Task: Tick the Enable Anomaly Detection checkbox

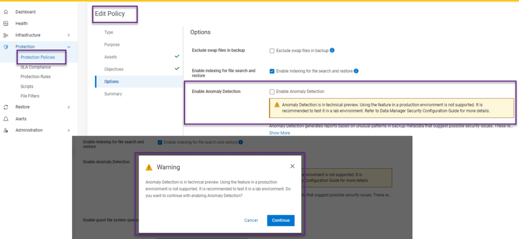Action: [272, 92]
